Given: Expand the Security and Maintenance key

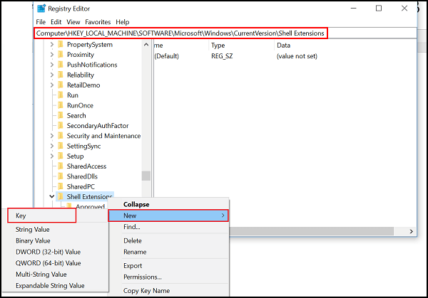Looking at the screenshot, I should (52, 136).
